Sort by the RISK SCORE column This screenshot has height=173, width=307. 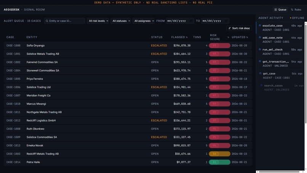(219, 37)
